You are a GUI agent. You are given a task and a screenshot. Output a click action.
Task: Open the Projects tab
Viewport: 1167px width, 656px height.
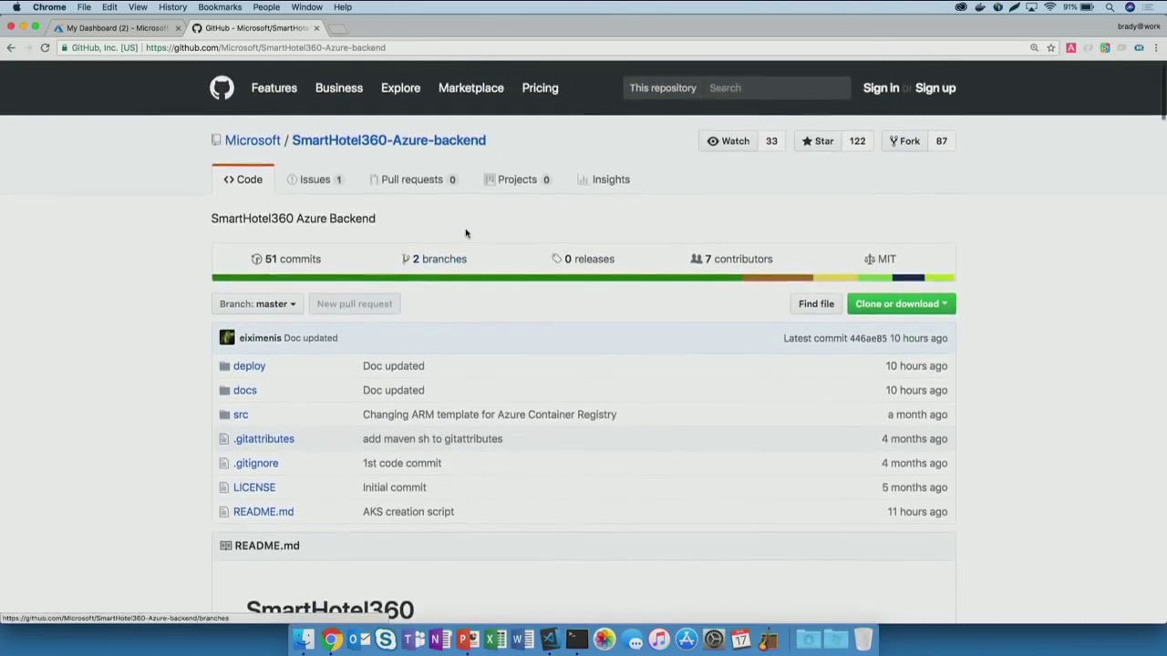(x=517, y=179)
